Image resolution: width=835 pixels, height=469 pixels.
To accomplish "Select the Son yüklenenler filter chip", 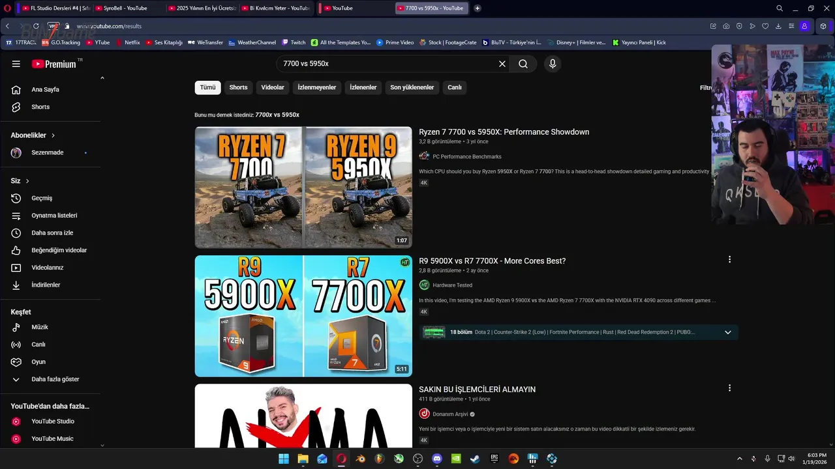I will click(412, 87).
